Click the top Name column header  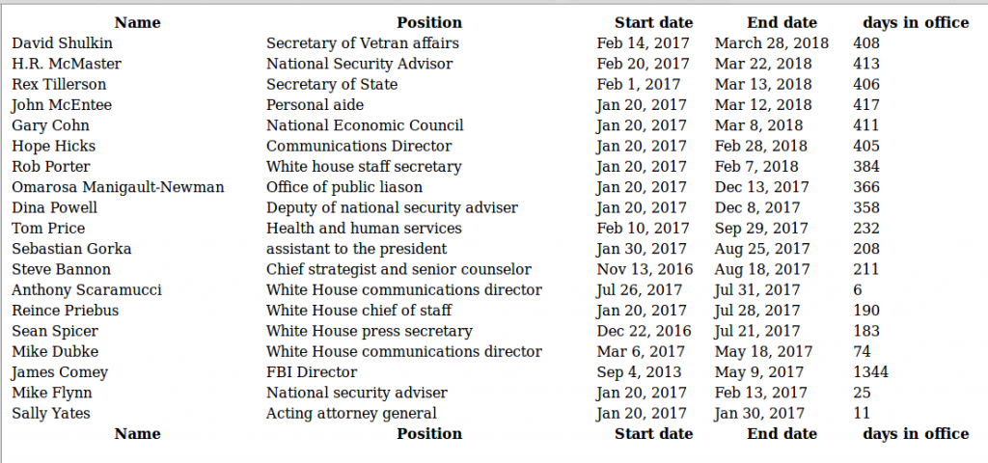(137, 23)
